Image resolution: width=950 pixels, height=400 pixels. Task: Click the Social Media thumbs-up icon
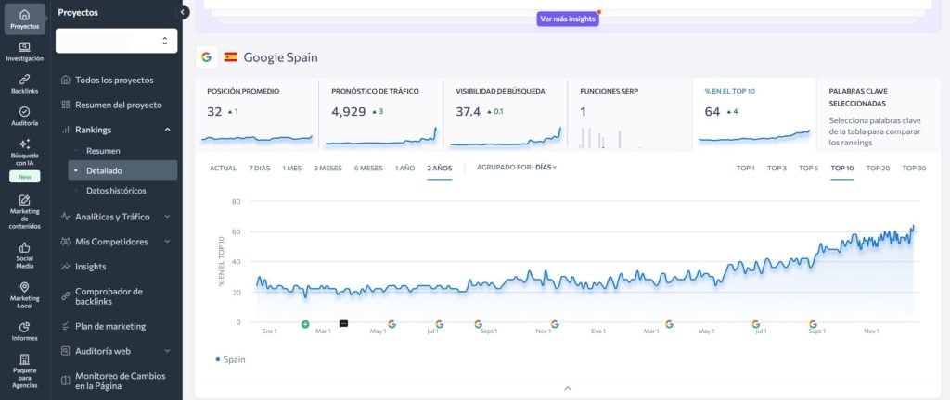click(x=24, y=248)
